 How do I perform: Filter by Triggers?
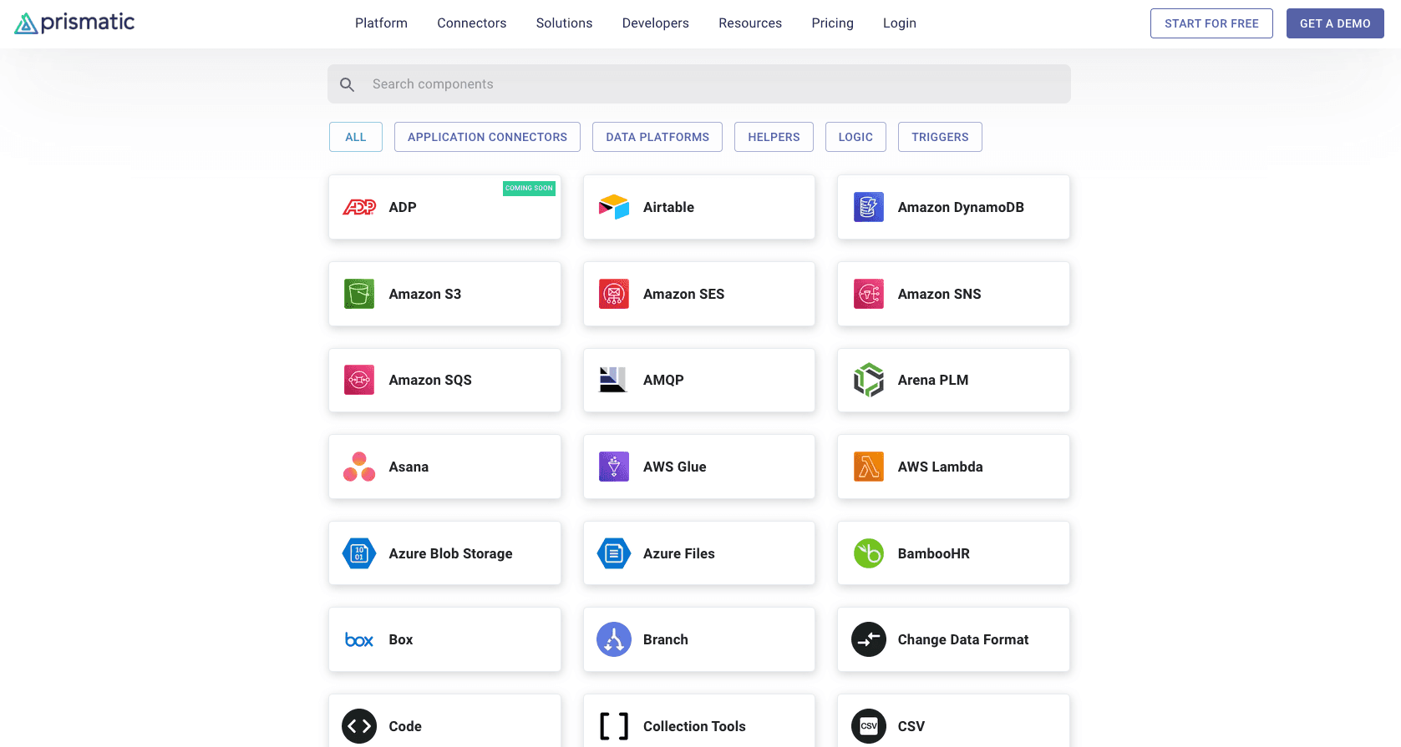point(940,137)
